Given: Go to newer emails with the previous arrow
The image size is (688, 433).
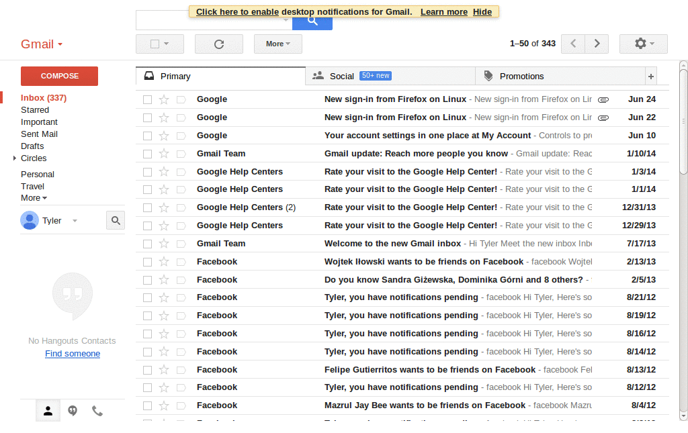Looking at the screenshot, I should point(573,44).
